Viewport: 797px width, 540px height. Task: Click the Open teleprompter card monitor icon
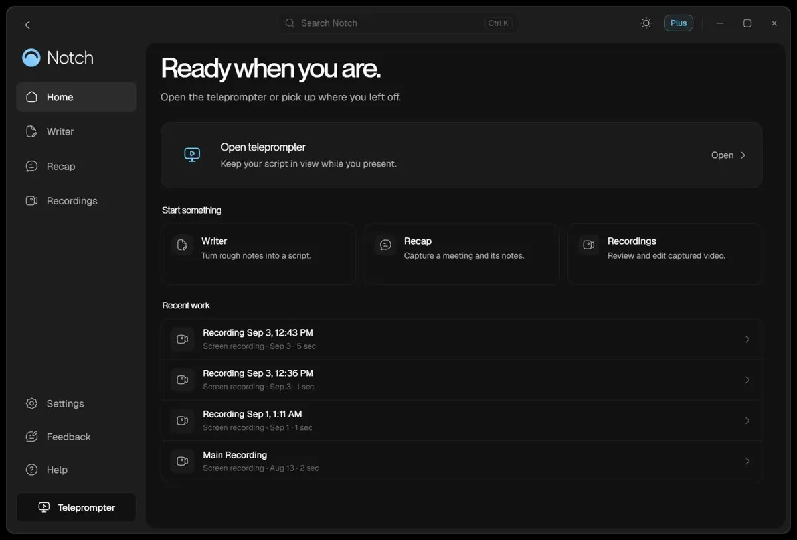(192, 155)
